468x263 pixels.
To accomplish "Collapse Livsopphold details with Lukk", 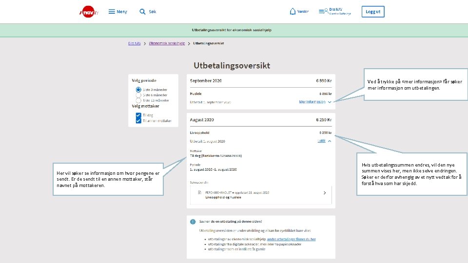I will [x=325, y=141].
